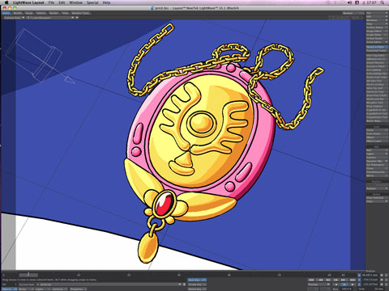Screen dimensions: 389x291
Task: Click the macOS Spotlight search icon
Action: tap(383, 2)
